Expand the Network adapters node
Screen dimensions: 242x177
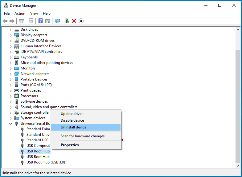click(x=11, y=74)
